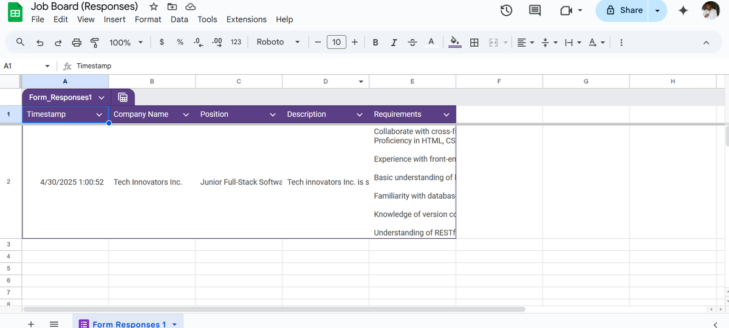
Task: Open vertical align options
Action: tap(549, 42)
